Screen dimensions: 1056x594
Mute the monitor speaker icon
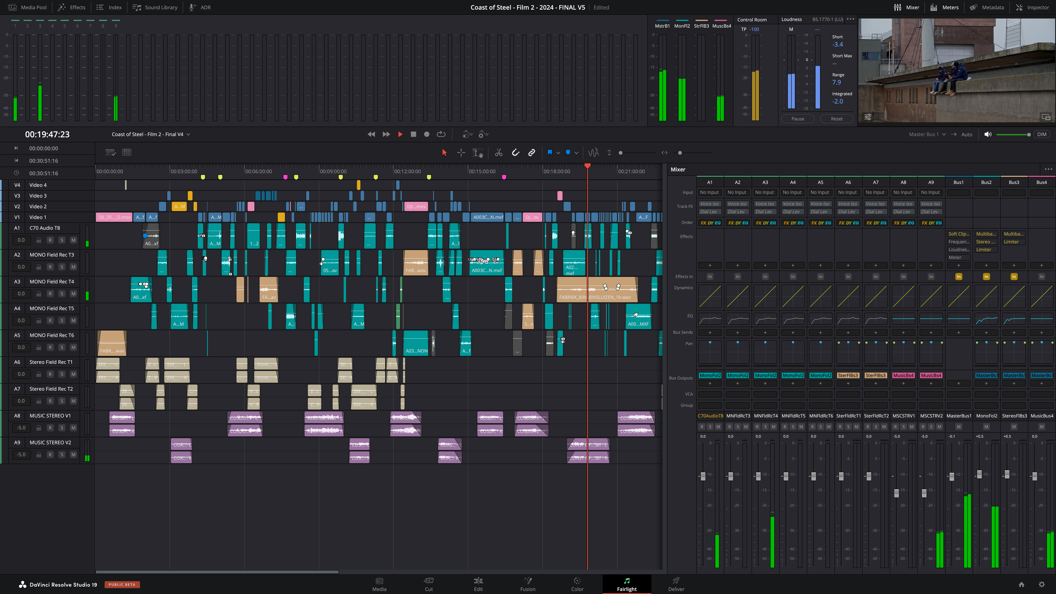pos(988,134)
